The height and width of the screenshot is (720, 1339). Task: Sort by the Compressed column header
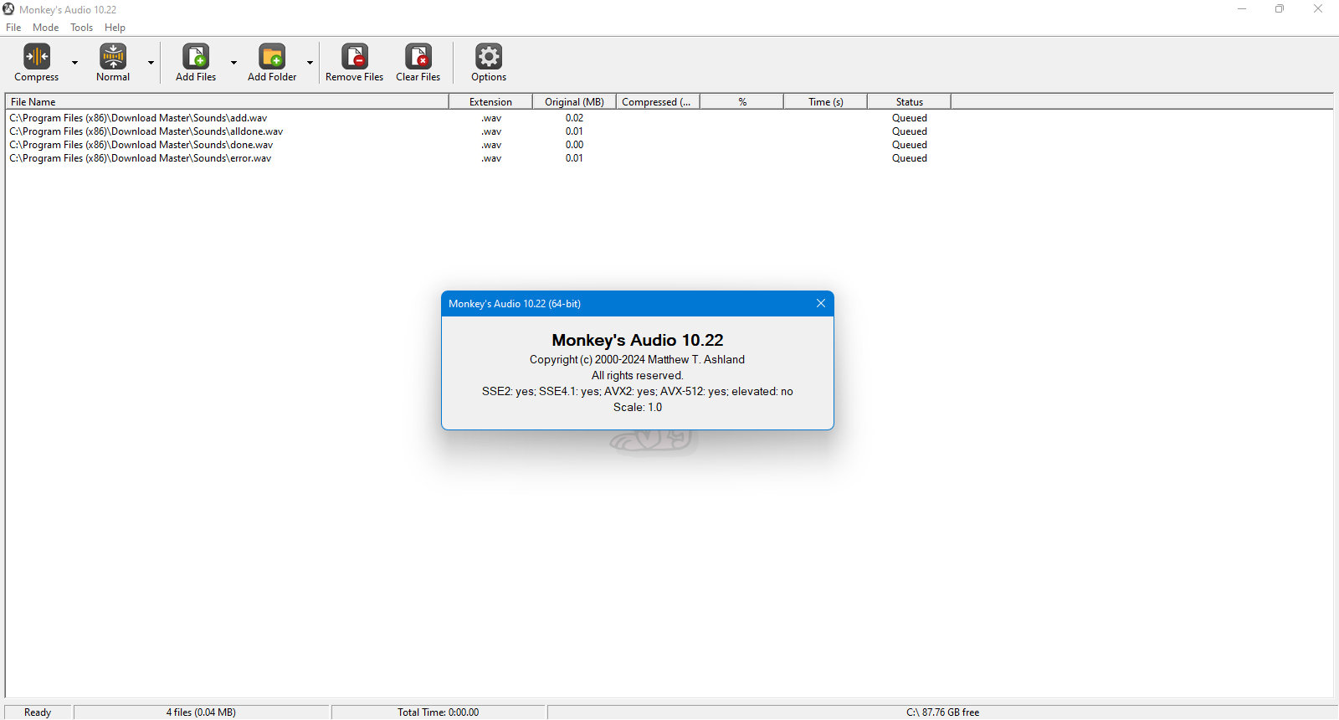tap(658, 102)
